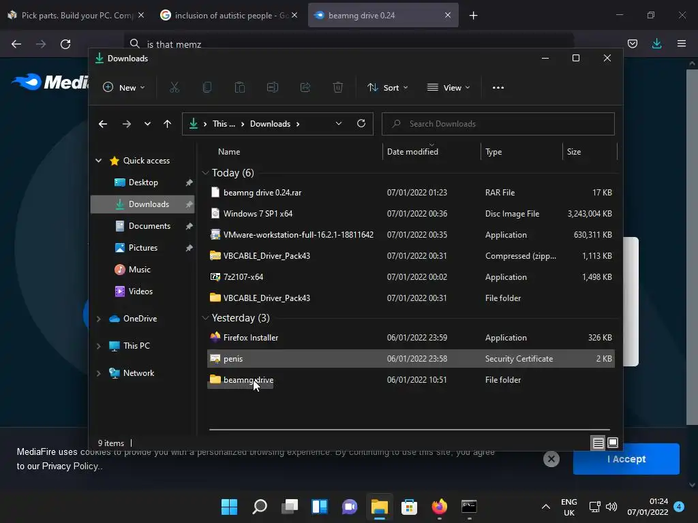
Task: Collapse the Quick access tree
Action: click(x=98, y=161)
